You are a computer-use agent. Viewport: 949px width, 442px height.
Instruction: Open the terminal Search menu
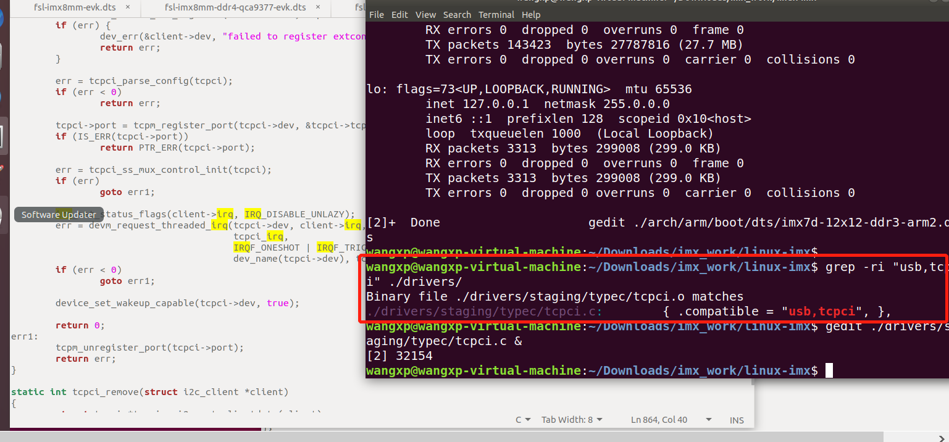click(457, 15)
